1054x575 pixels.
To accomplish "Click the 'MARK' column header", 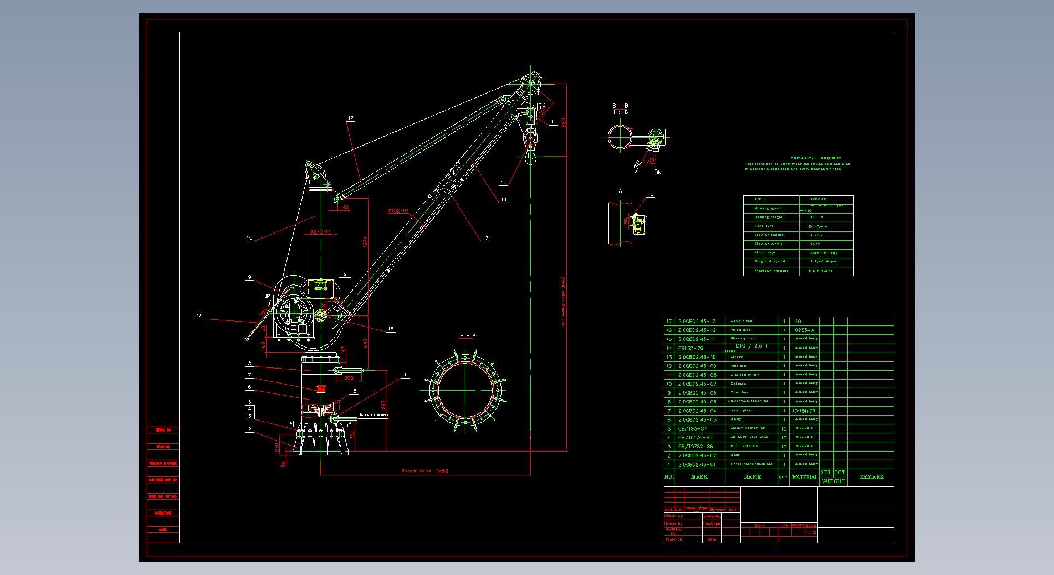I will point(699,477).
